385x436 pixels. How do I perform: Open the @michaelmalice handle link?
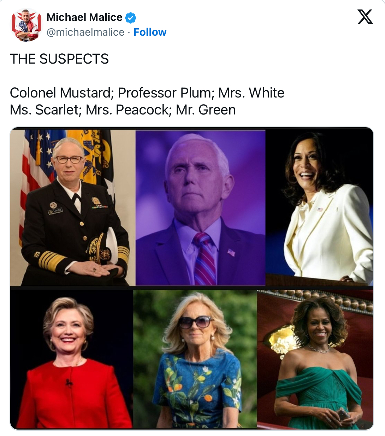tap(85, 32)
